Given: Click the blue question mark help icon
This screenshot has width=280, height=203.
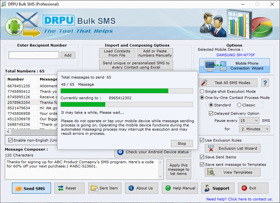Looking at the screenshot, I should tap(265, 83).
